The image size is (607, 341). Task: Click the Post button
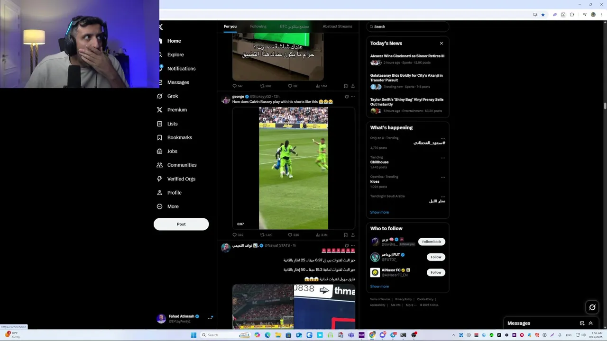coord(181,224)
